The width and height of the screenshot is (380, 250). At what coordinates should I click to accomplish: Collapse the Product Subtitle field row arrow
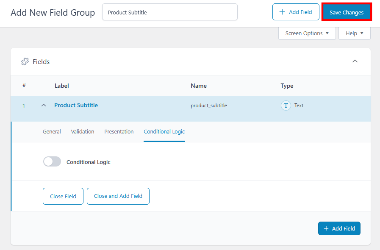coord(43,105)
